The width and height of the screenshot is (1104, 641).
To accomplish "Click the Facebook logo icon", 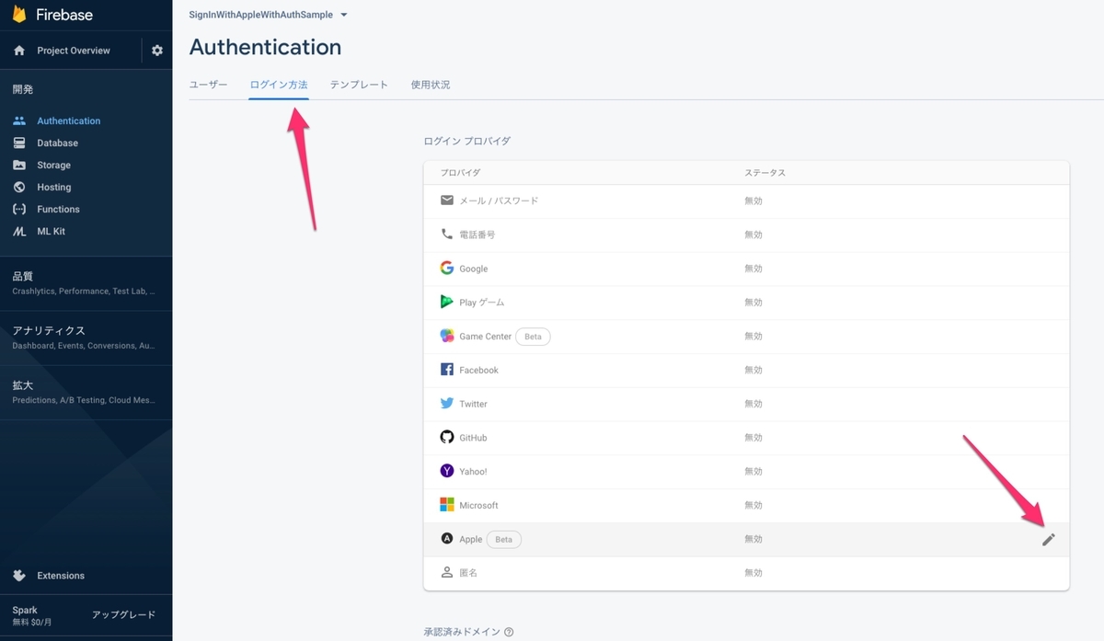I will [447, 370].
